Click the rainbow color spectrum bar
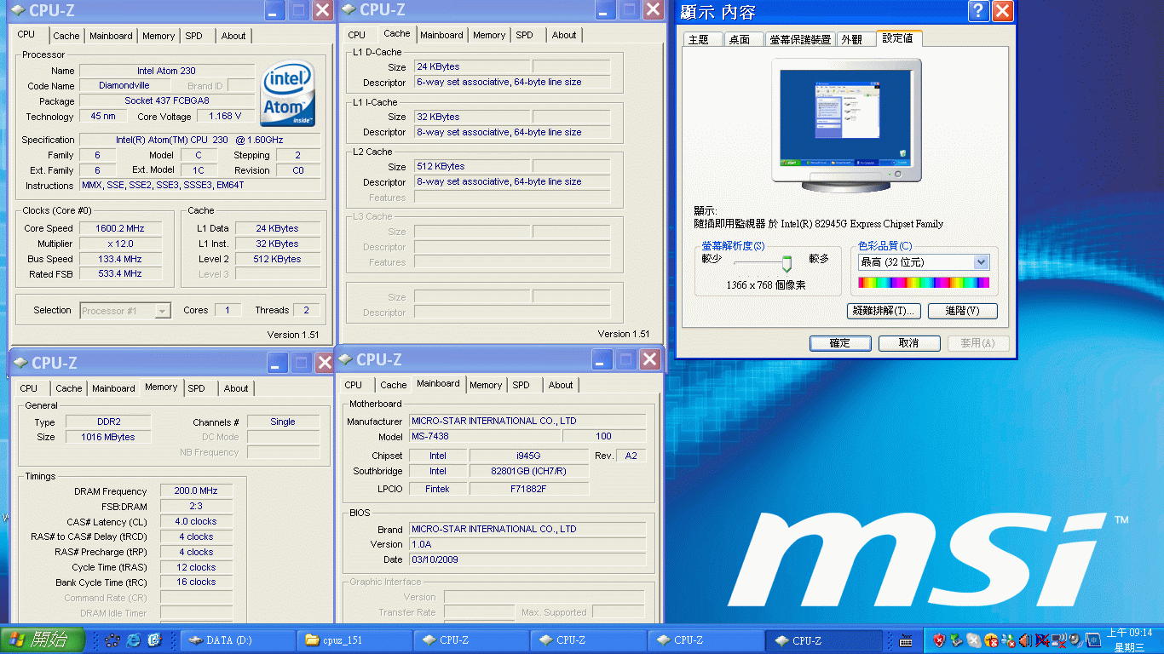The height and width of the screenshot is (654, 1164). [924, 282]
